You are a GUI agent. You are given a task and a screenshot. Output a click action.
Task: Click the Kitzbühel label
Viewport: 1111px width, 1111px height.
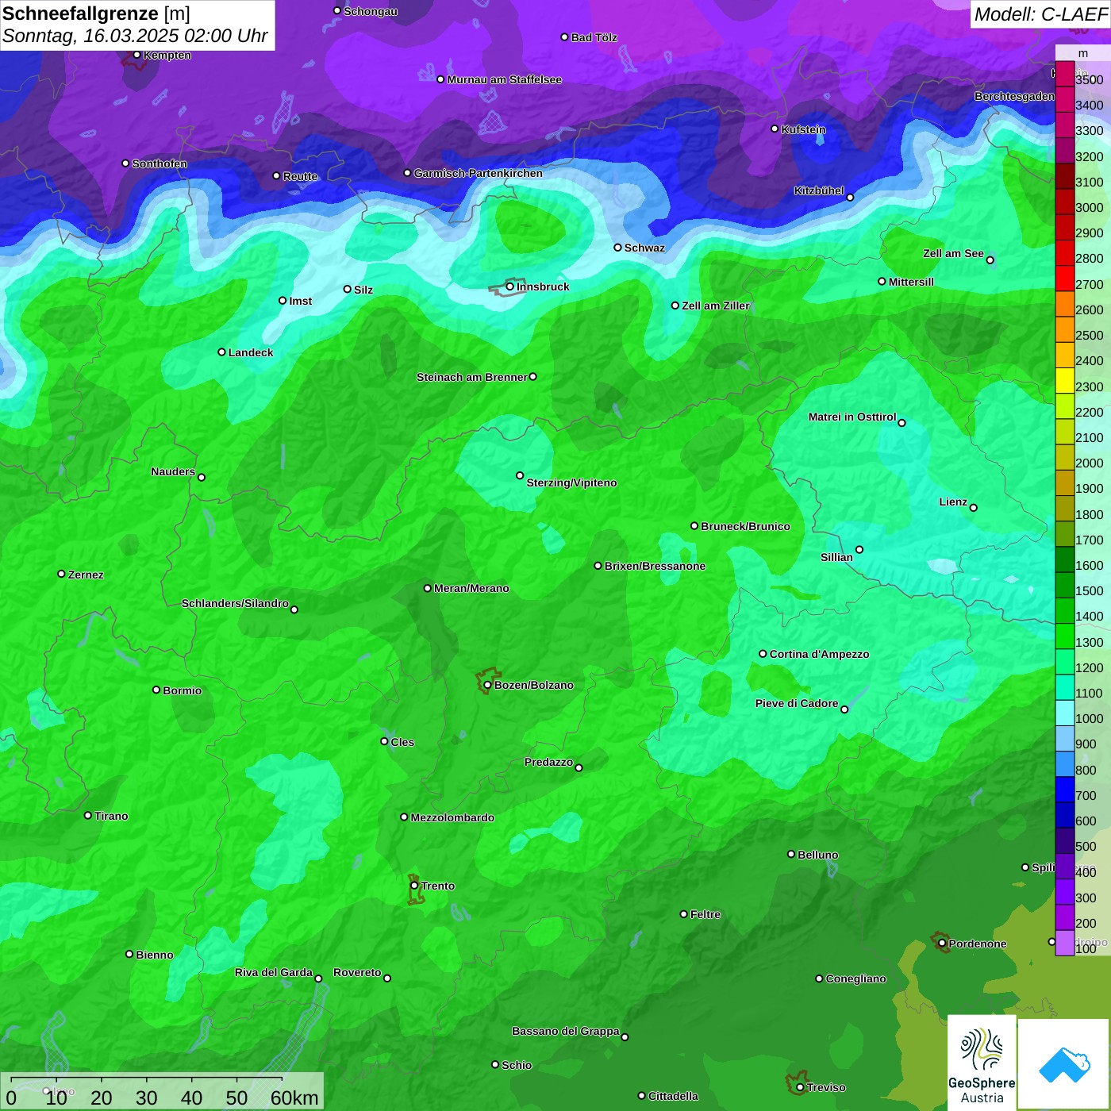819,190
